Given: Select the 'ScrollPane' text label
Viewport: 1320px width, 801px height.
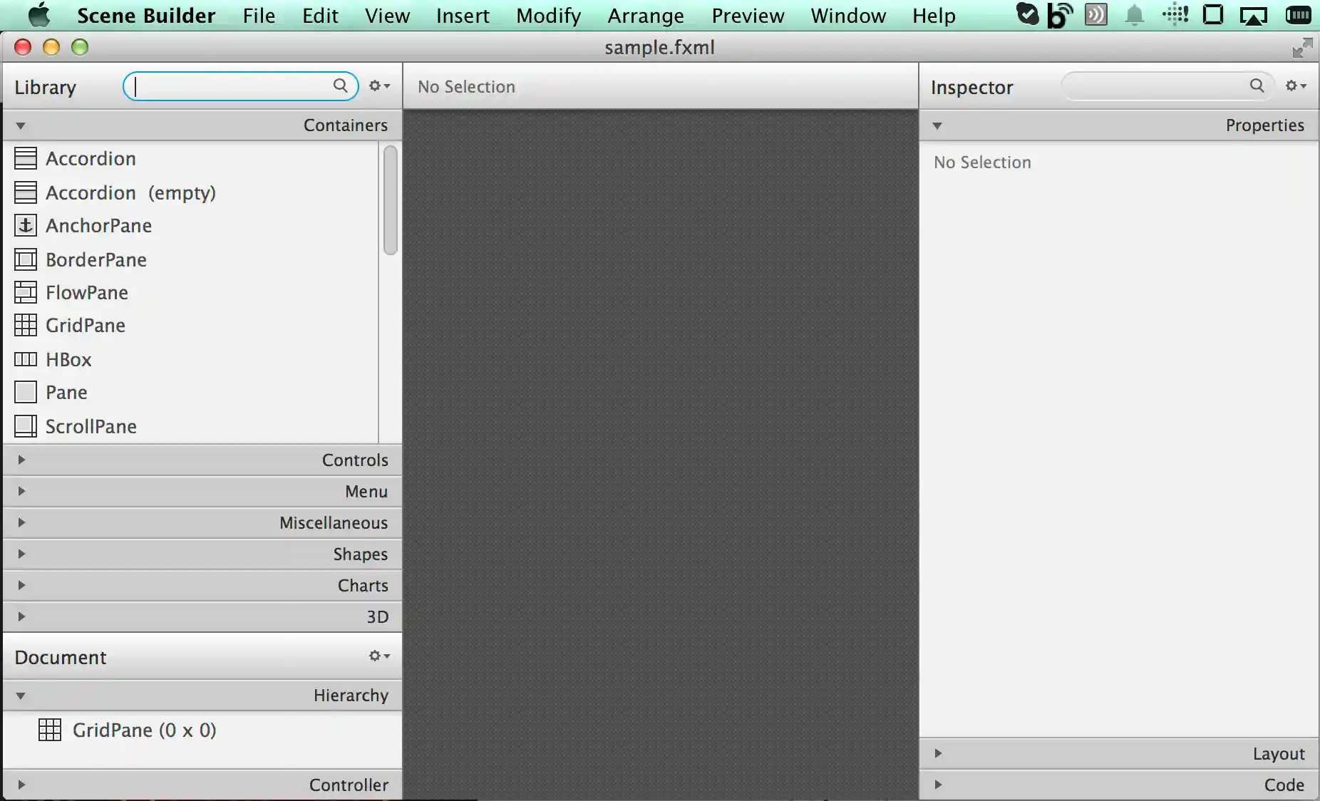Looking at the screenshot, I should pos(91,426).
